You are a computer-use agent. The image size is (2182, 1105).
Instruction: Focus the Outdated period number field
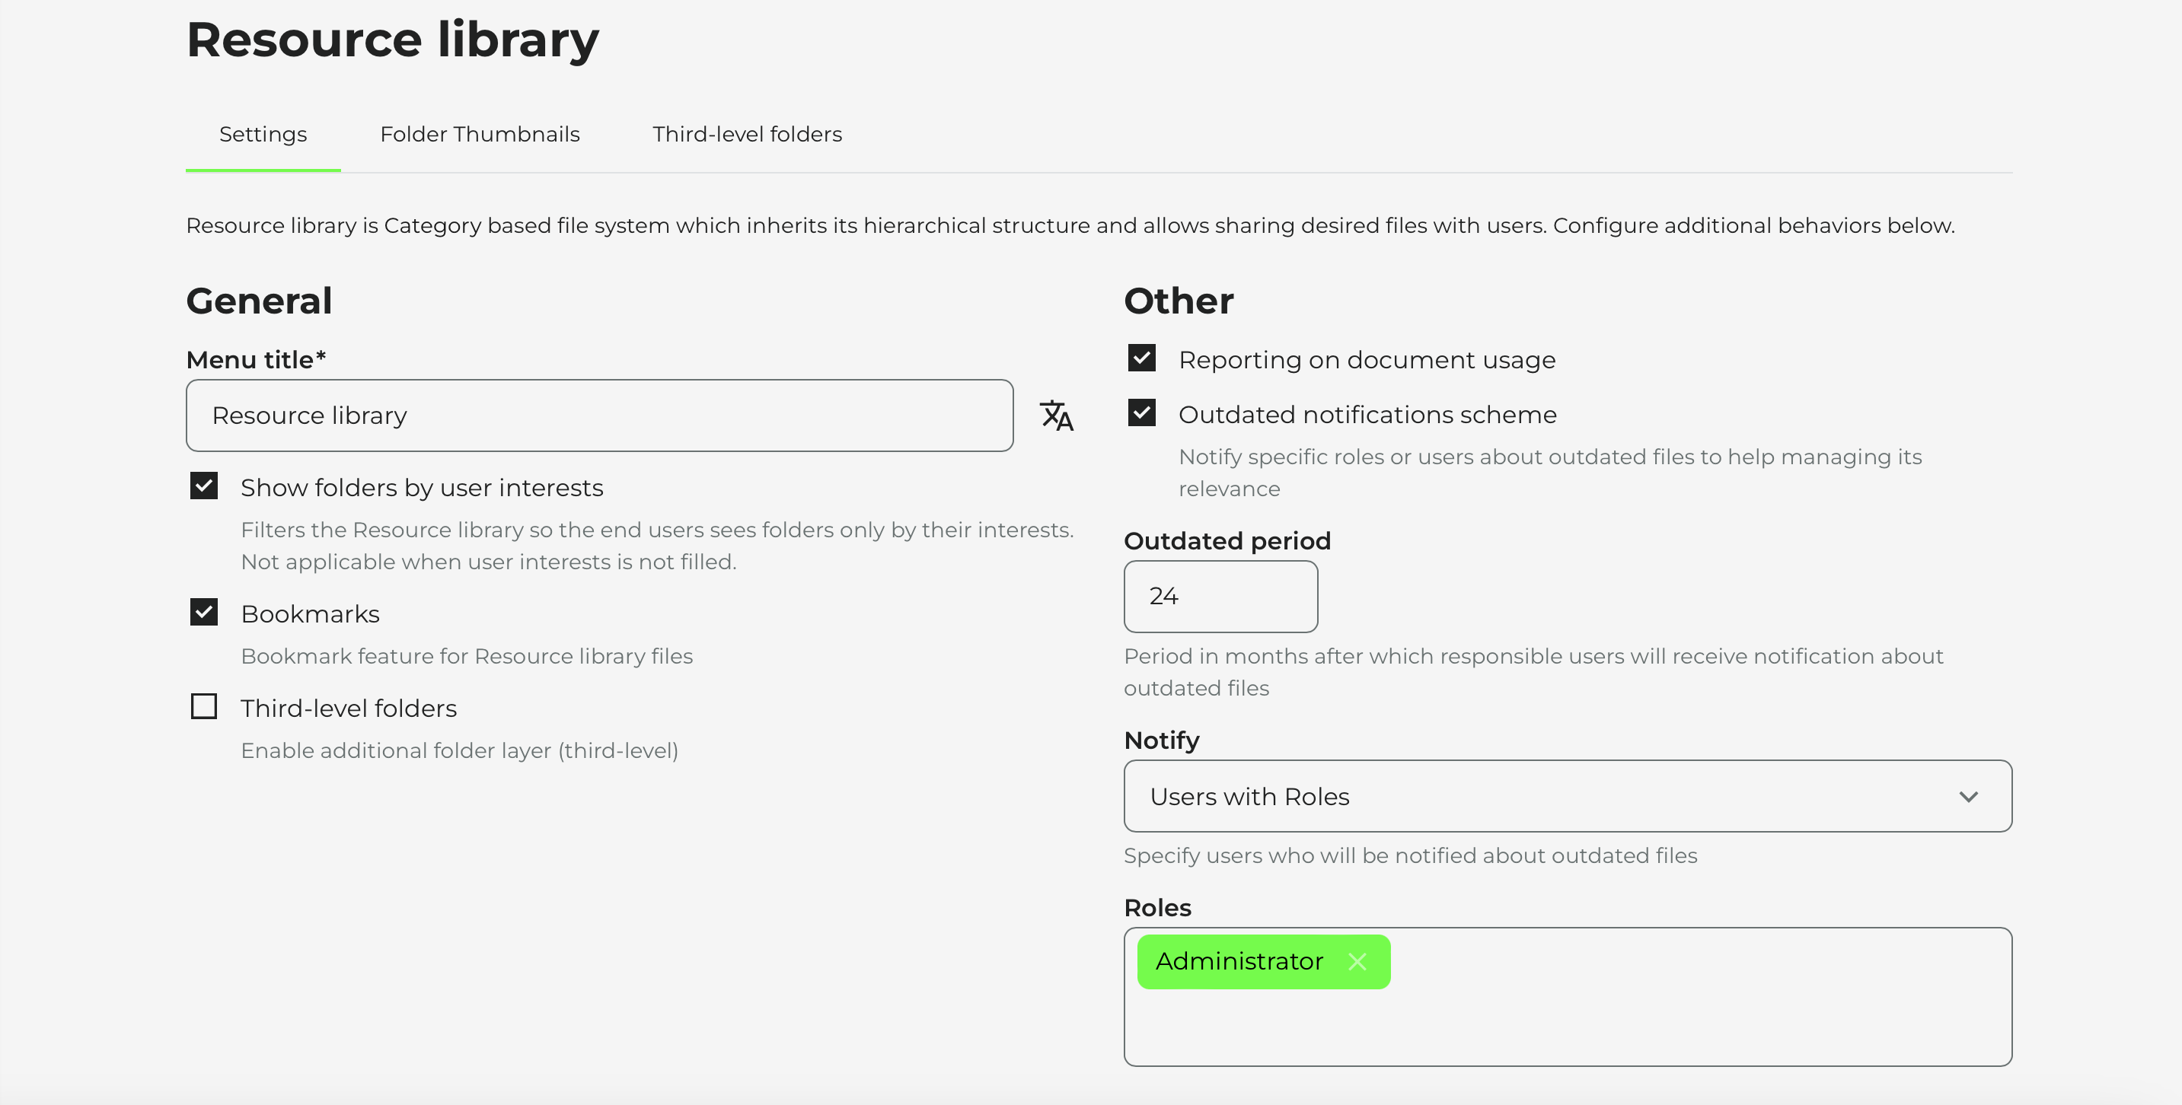coord(1220,596)
